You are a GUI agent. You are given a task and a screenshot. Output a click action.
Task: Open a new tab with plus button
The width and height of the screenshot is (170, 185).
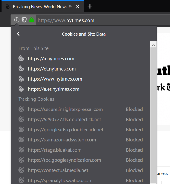[x=90, y=6]
